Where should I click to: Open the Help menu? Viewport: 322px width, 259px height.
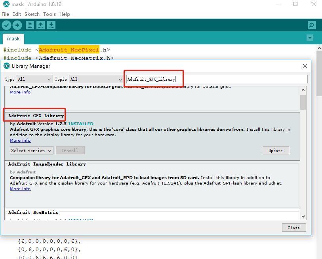pyautogui.click(x=65, y=14)
